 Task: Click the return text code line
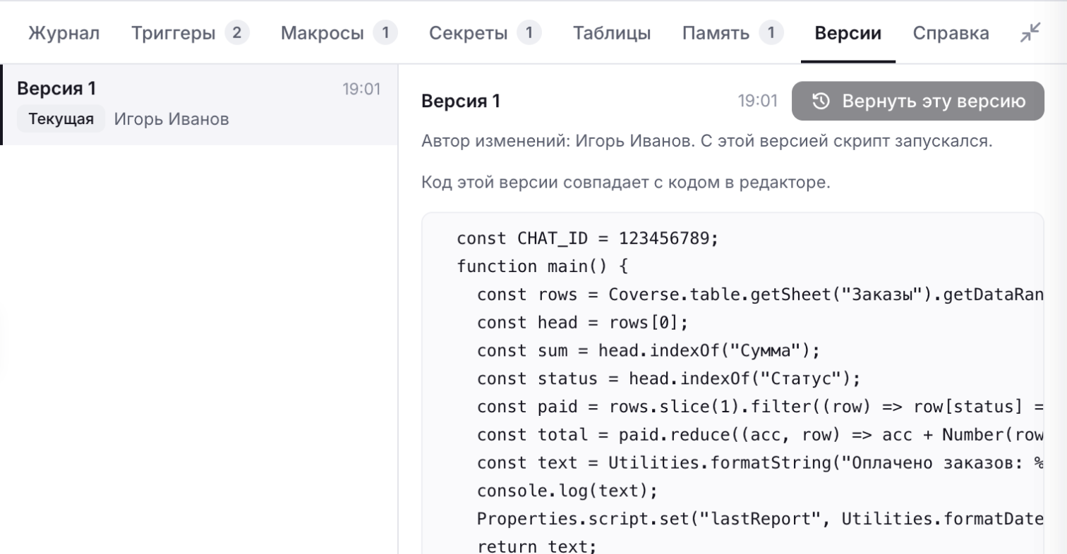[x=537, y=546]
